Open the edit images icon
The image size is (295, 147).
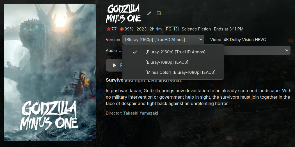point(159,13)
